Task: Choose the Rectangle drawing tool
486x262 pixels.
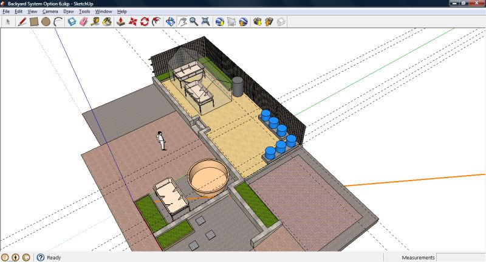Action: [34, 22]
